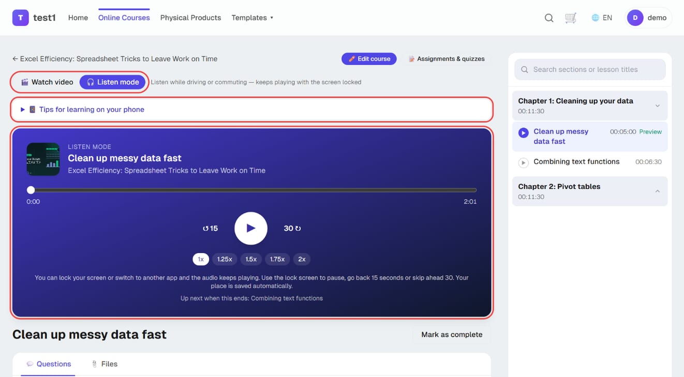Click the audio progress track midpoint
This screenshot has width=684, height=377.
(x=251, y=190)
